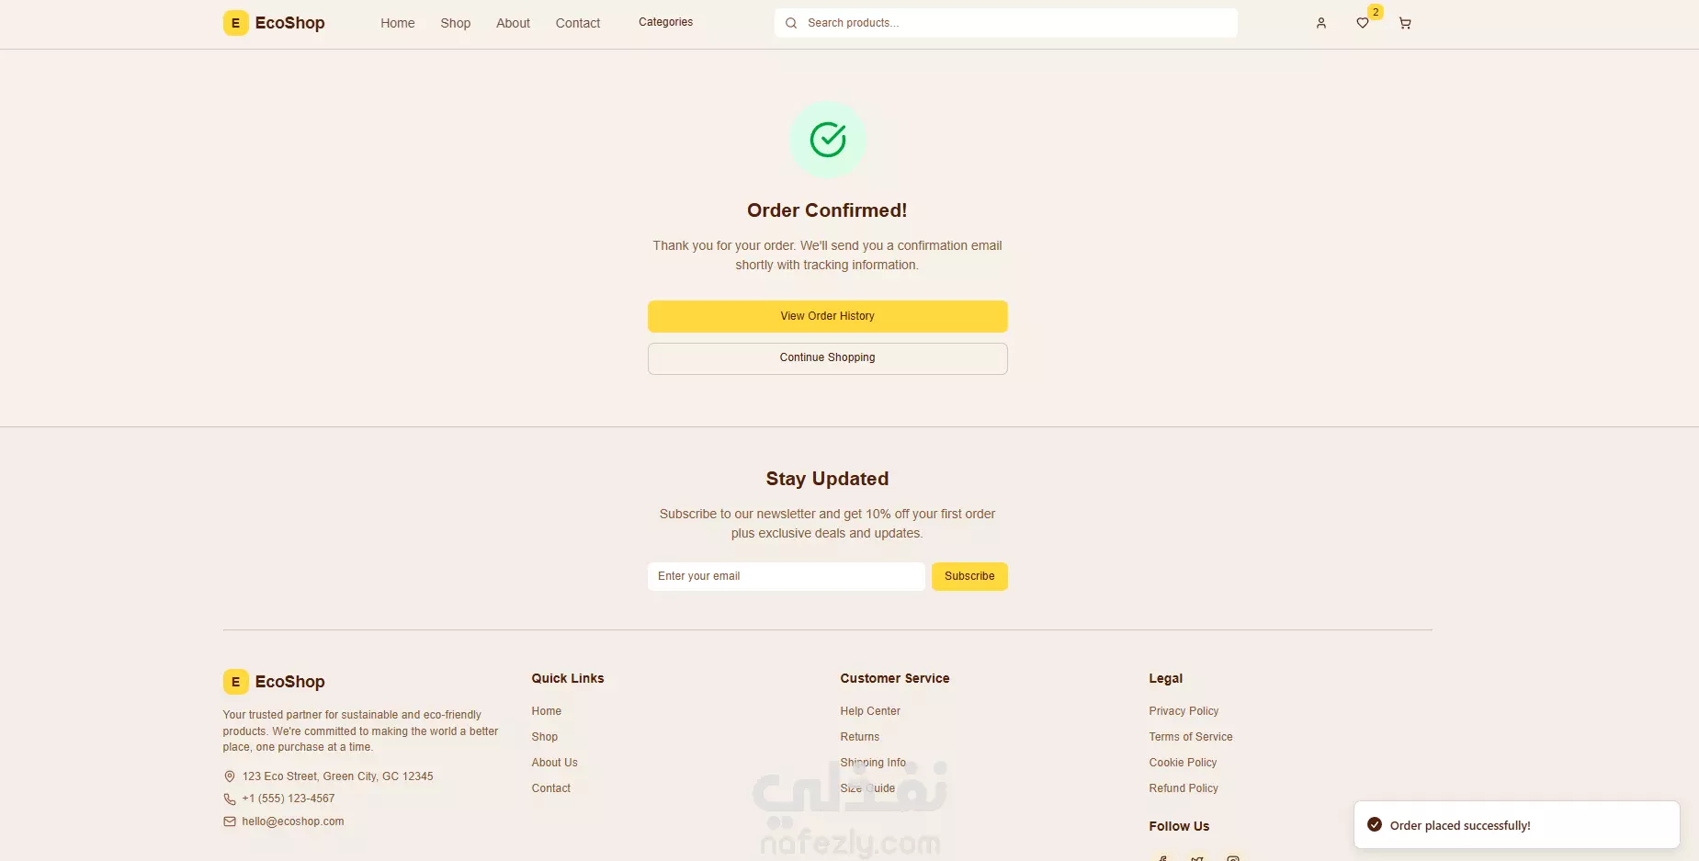Click the EcoShop logo in header

pos(274,23)
